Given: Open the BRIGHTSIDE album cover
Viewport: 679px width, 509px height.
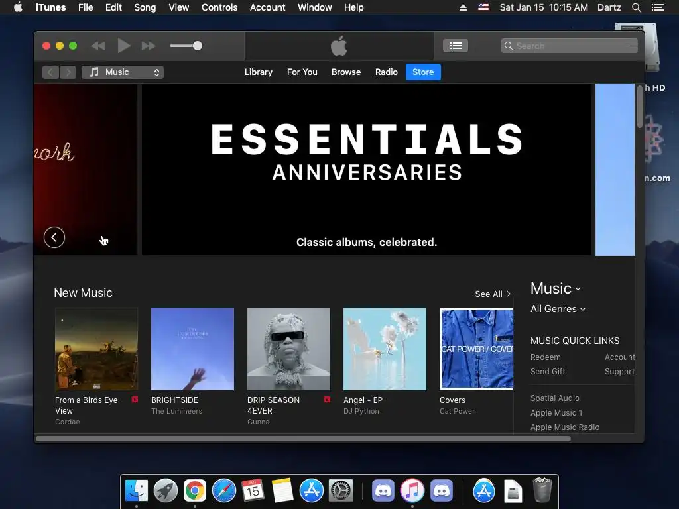Looking at the screenshot, I should (193, 349).
